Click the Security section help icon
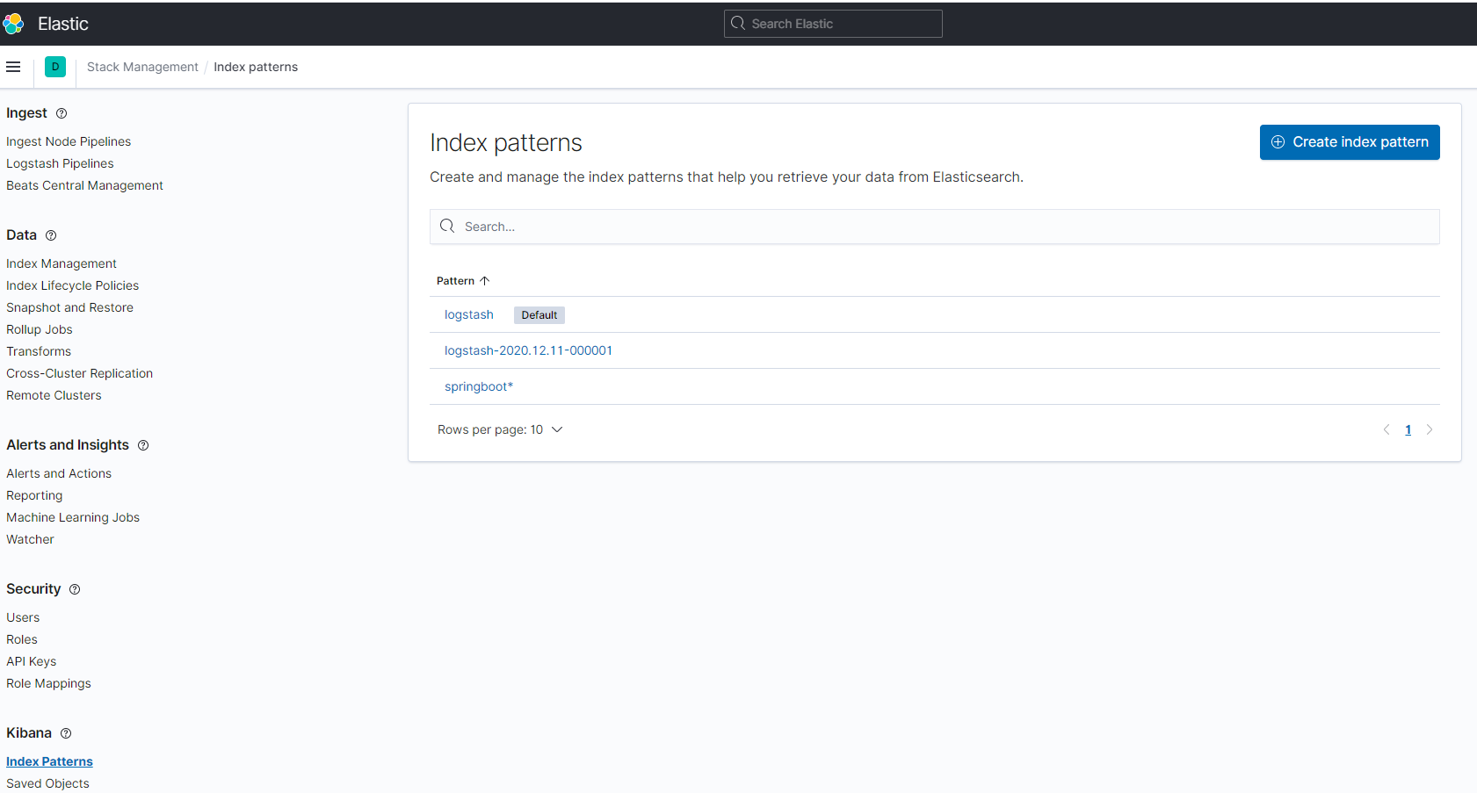The image size is (1477, 793). click(75, 589)
